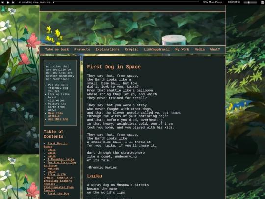Click the previous track button in music player
265x199 pixels.
tap(3, 2)
